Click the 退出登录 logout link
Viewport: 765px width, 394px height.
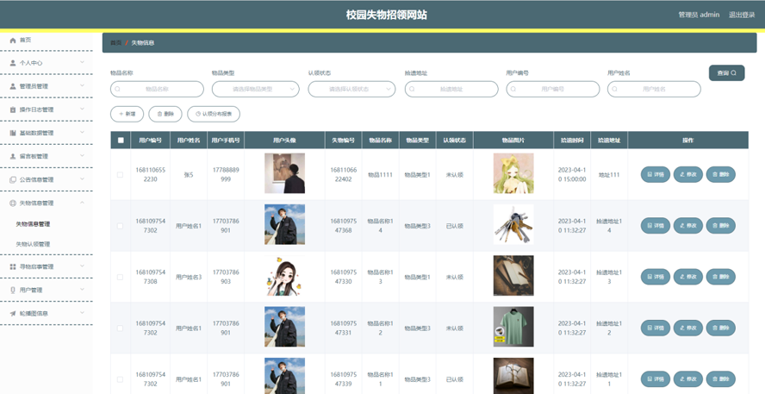pos(741,15)
